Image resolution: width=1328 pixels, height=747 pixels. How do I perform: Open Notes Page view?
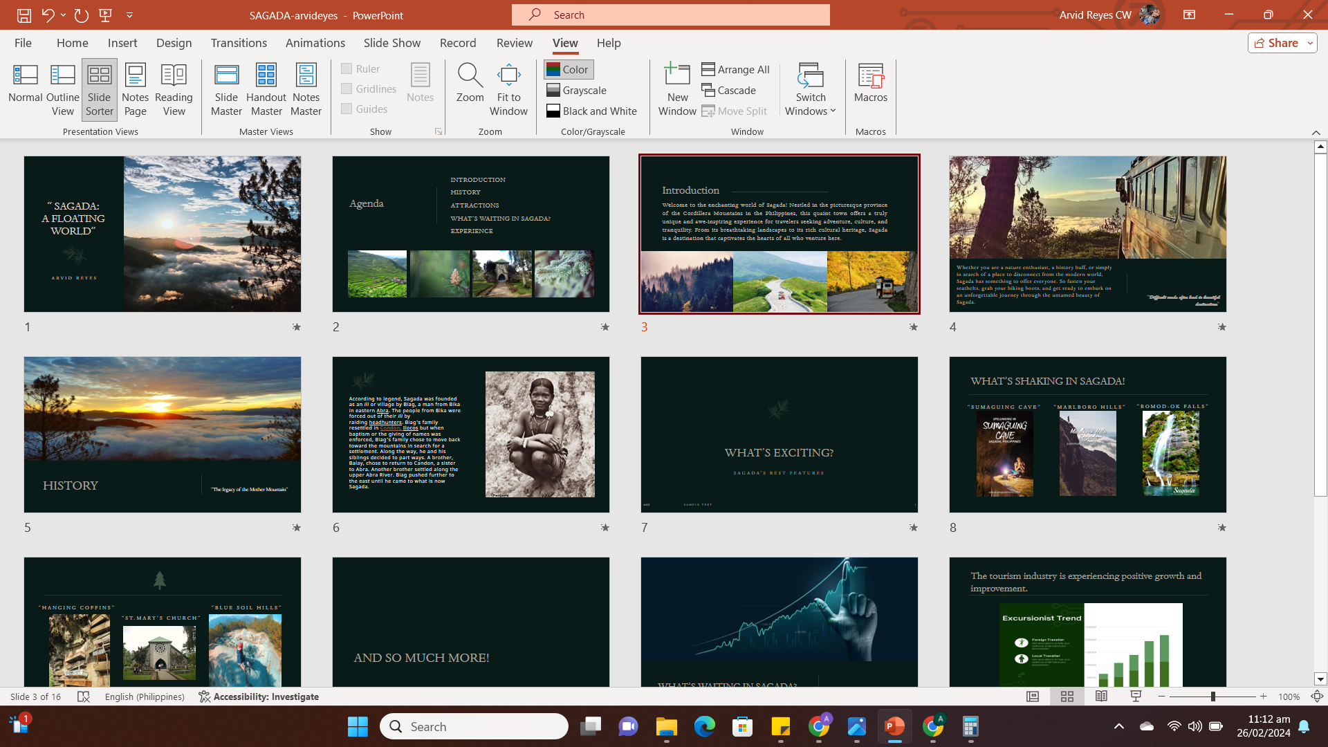(136, 90)
